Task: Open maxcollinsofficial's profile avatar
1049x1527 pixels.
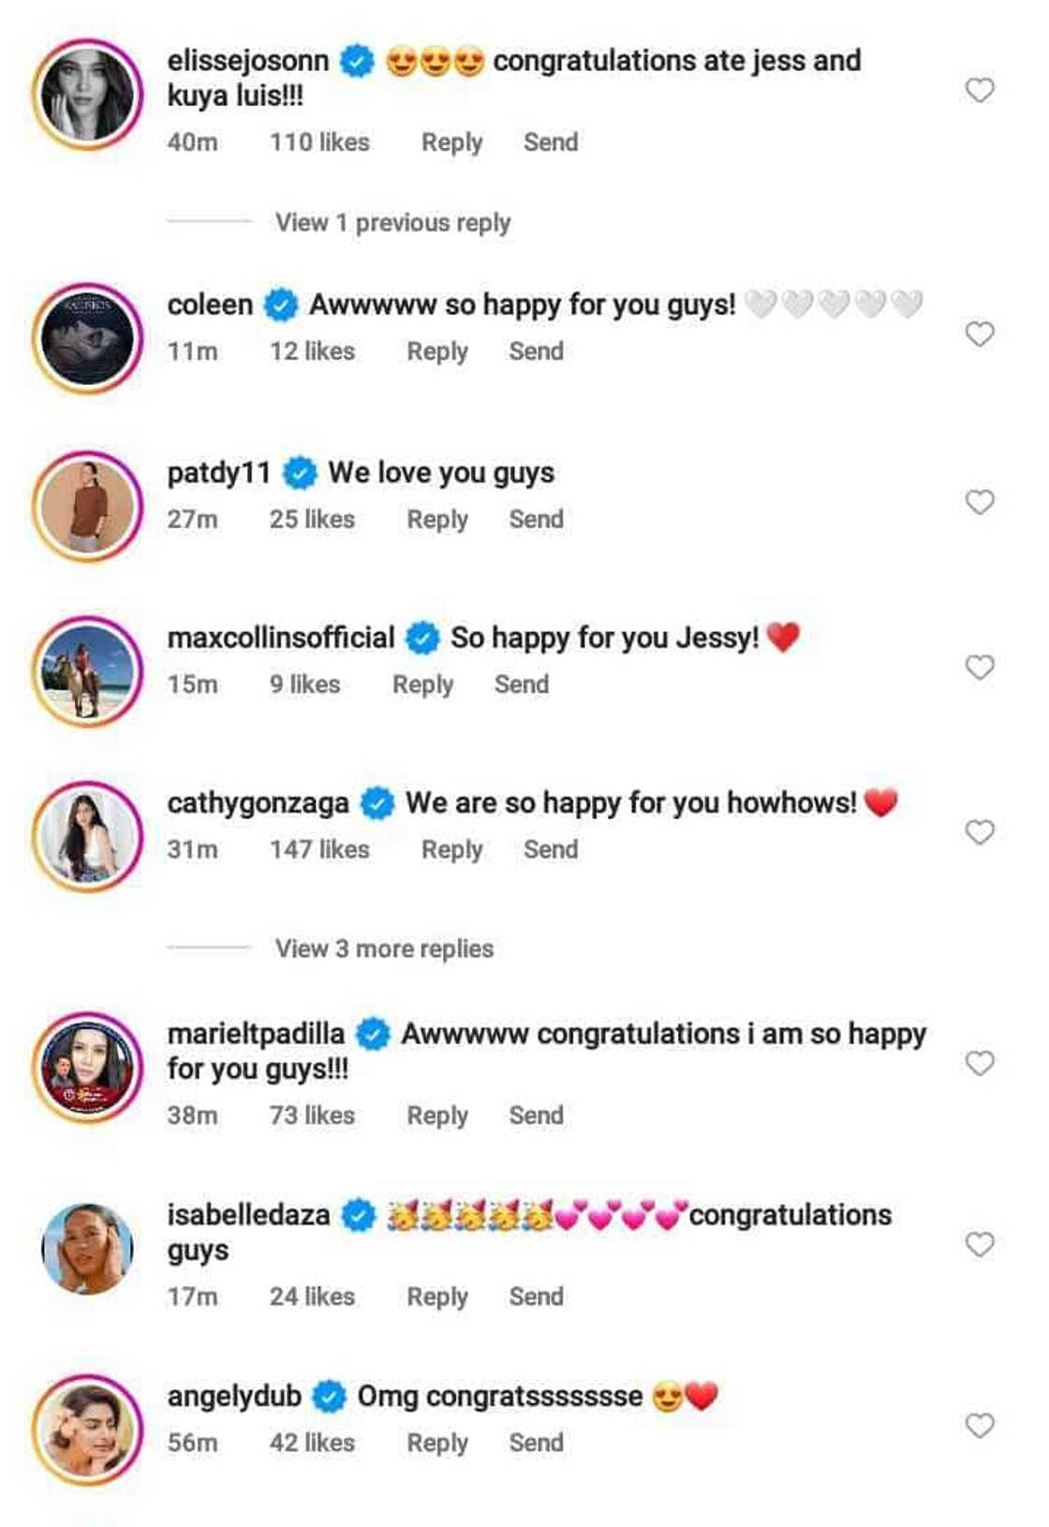Action: [x=88, y=672]
